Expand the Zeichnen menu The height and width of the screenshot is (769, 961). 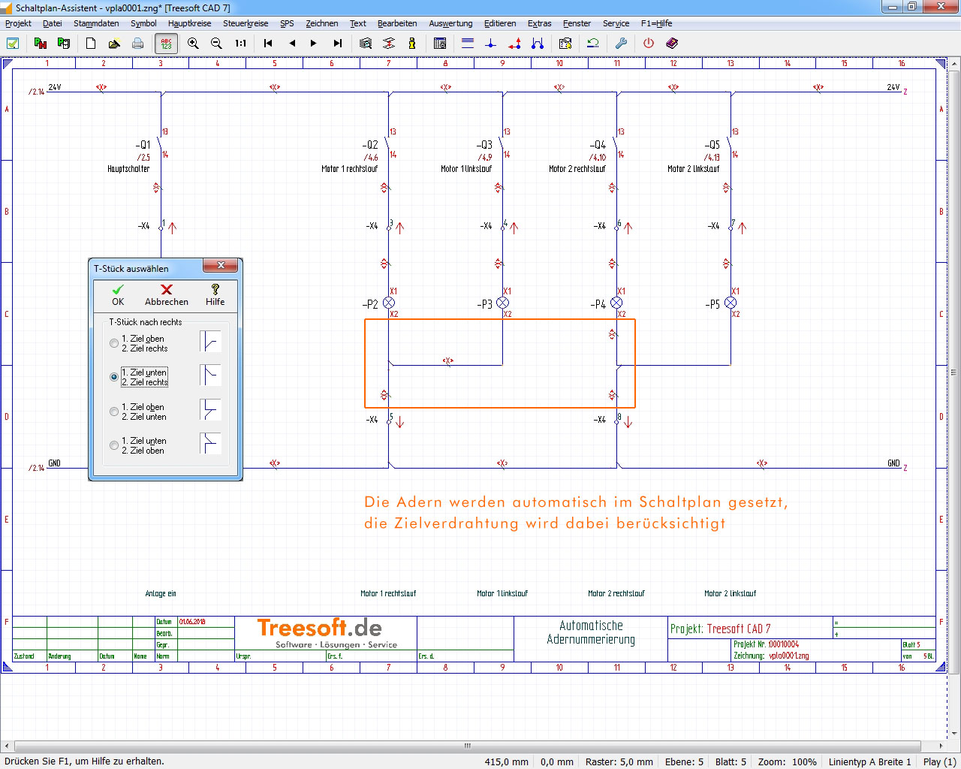point(321,23)
